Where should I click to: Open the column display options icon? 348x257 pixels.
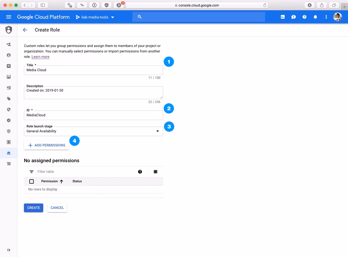pos(156,172)
